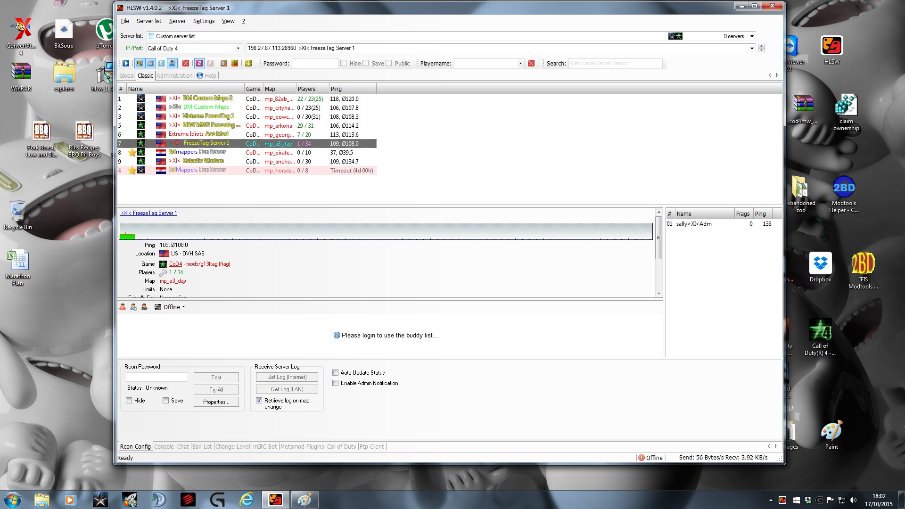Open the Paint desktop shortcut
Screen dimensions: 905x509
(831, 435)
